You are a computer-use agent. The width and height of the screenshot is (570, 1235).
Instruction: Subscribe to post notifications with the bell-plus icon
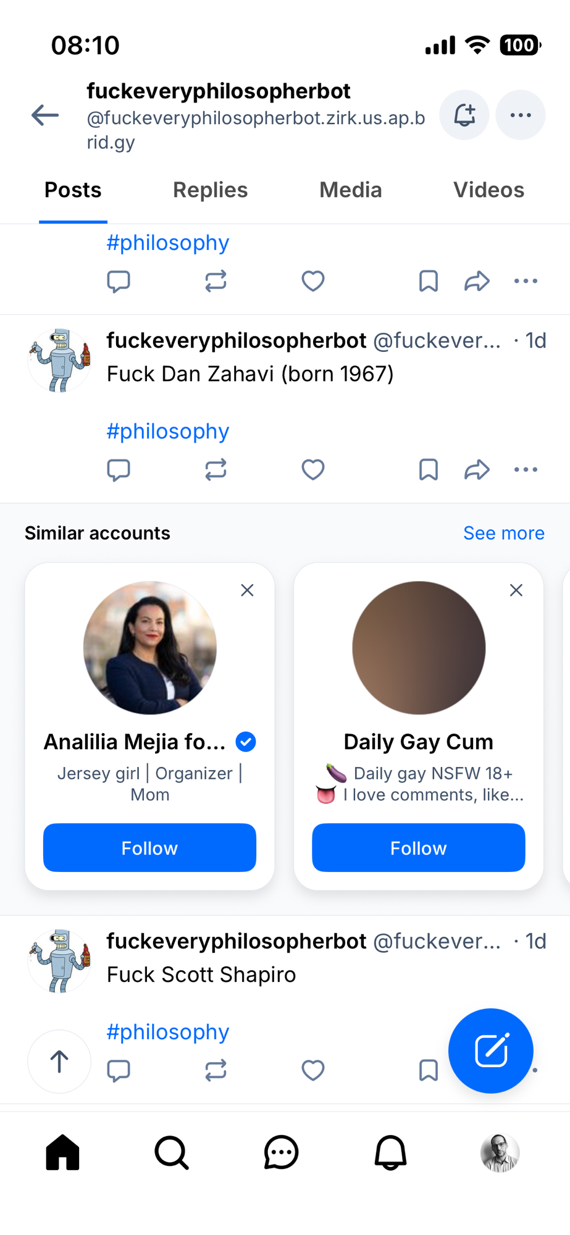pyautogui.click(x=464, y=115)
